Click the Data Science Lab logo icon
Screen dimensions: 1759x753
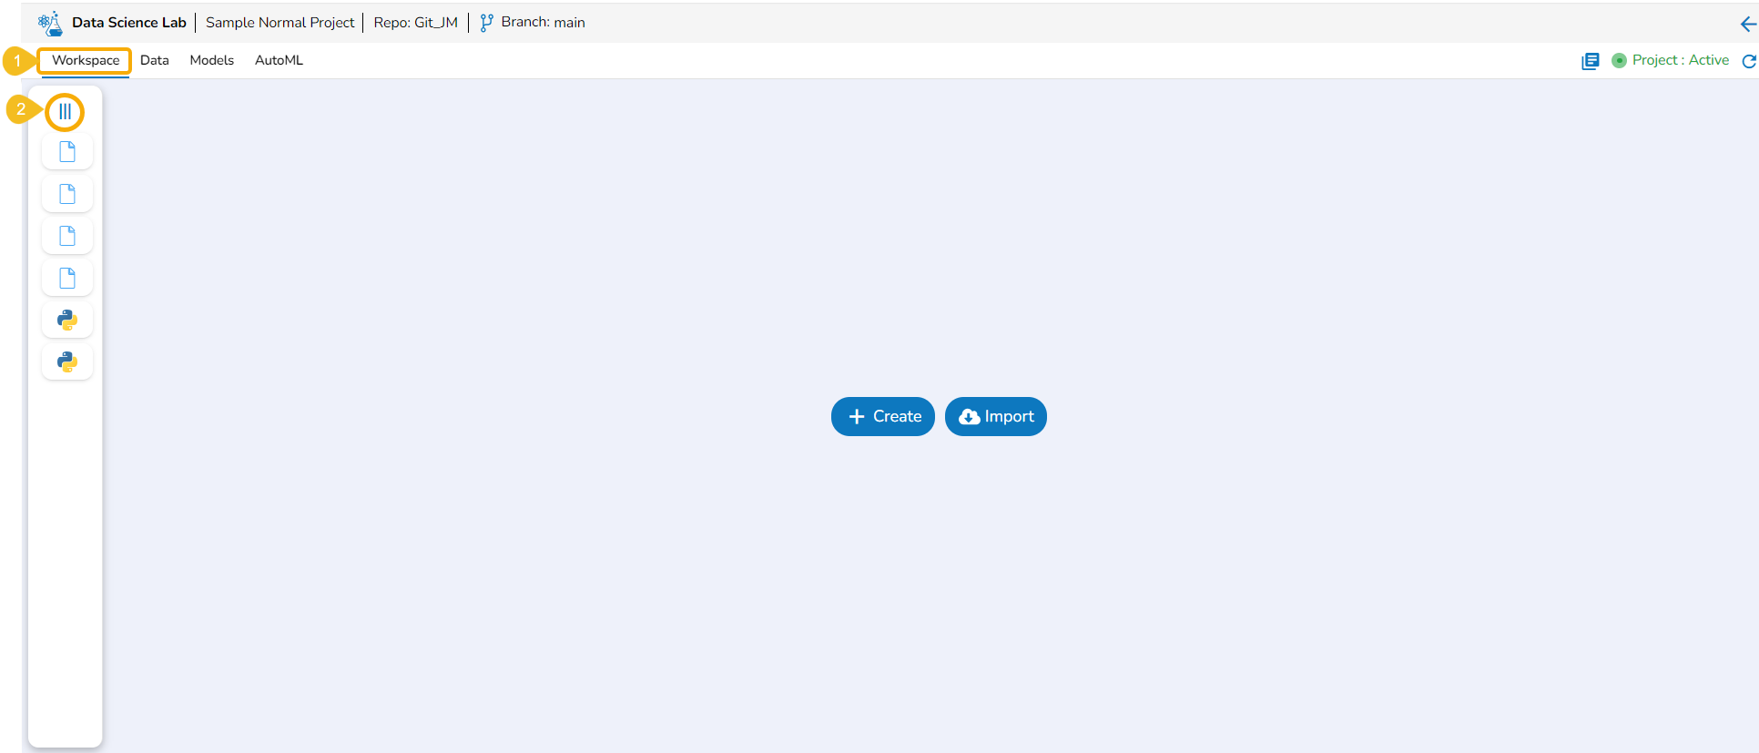50,23
